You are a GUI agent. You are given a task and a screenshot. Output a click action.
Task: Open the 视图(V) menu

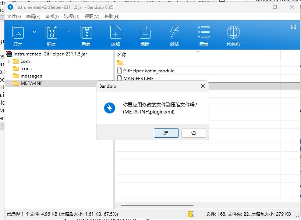[92, 17]
